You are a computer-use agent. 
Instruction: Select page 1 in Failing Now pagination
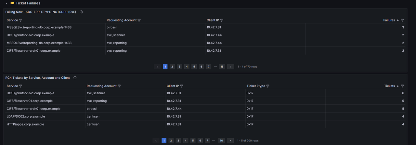(165, 67)
